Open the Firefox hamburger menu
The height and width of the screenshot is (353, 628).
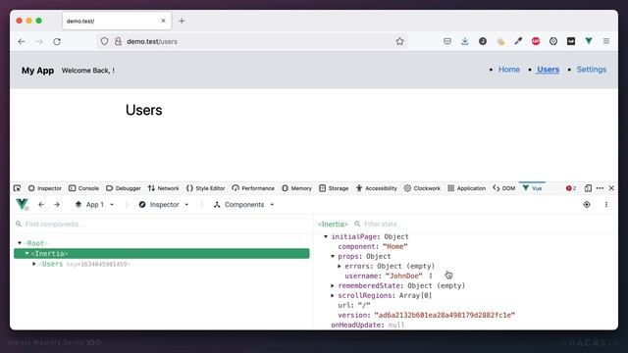tap(606, 41)
